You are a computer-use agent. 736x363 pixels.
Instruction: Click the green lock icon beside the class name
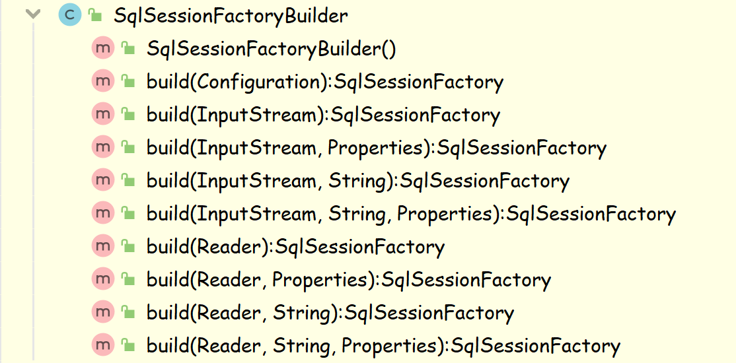click(x=95, y=15)
